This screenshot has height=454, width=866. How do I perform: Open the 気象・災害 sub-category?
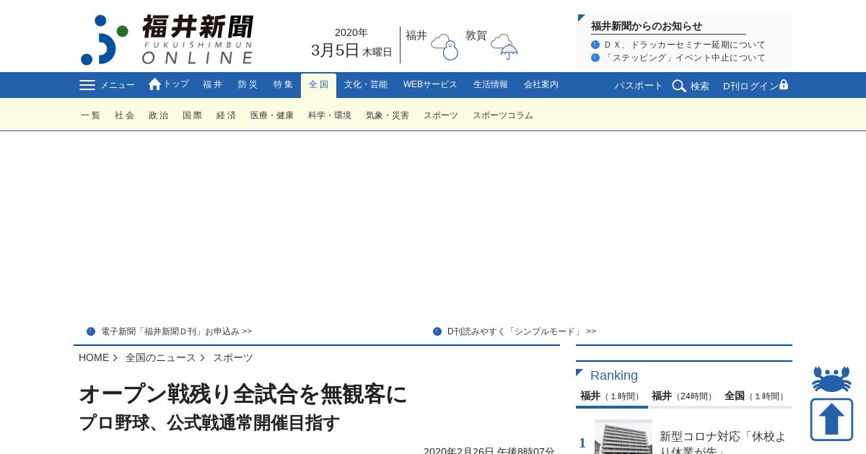[388, 115]
